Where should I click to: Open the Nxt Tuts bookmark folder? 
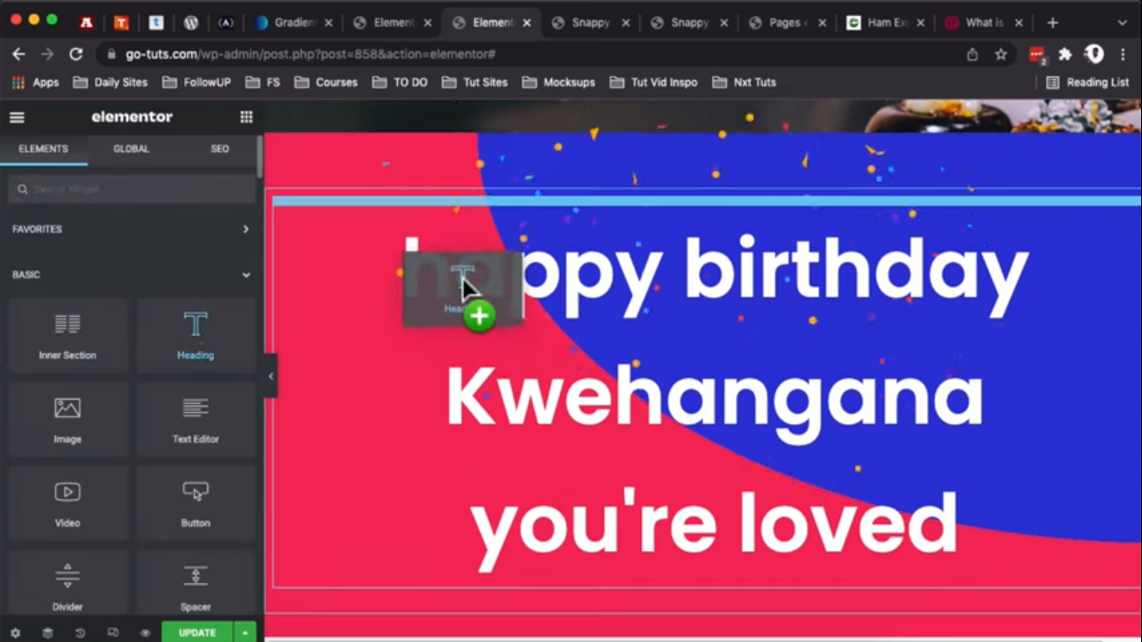(x=744, y=82)
